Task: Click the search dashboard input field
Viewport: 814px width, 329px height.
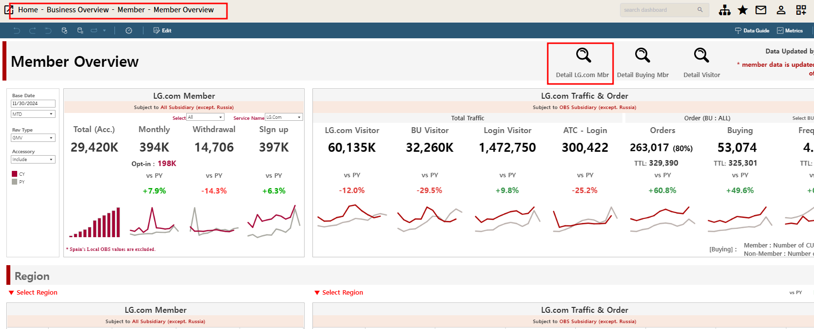Action: 658,10
